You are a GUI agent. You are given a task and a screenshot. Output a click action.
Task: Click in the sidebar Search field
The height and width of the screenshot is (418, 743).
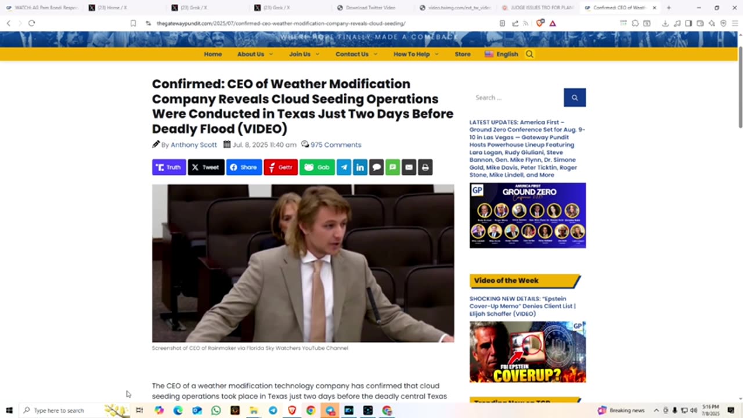click(x=517, y=98)
